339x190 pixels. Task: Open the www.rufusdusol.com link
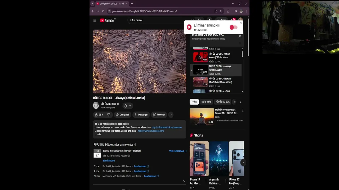click(151, 131)
